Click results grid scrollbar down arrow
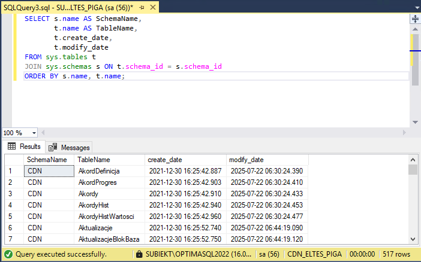This screenshot has height=262, width=421. pyautogui.click(x=413, y=239)
